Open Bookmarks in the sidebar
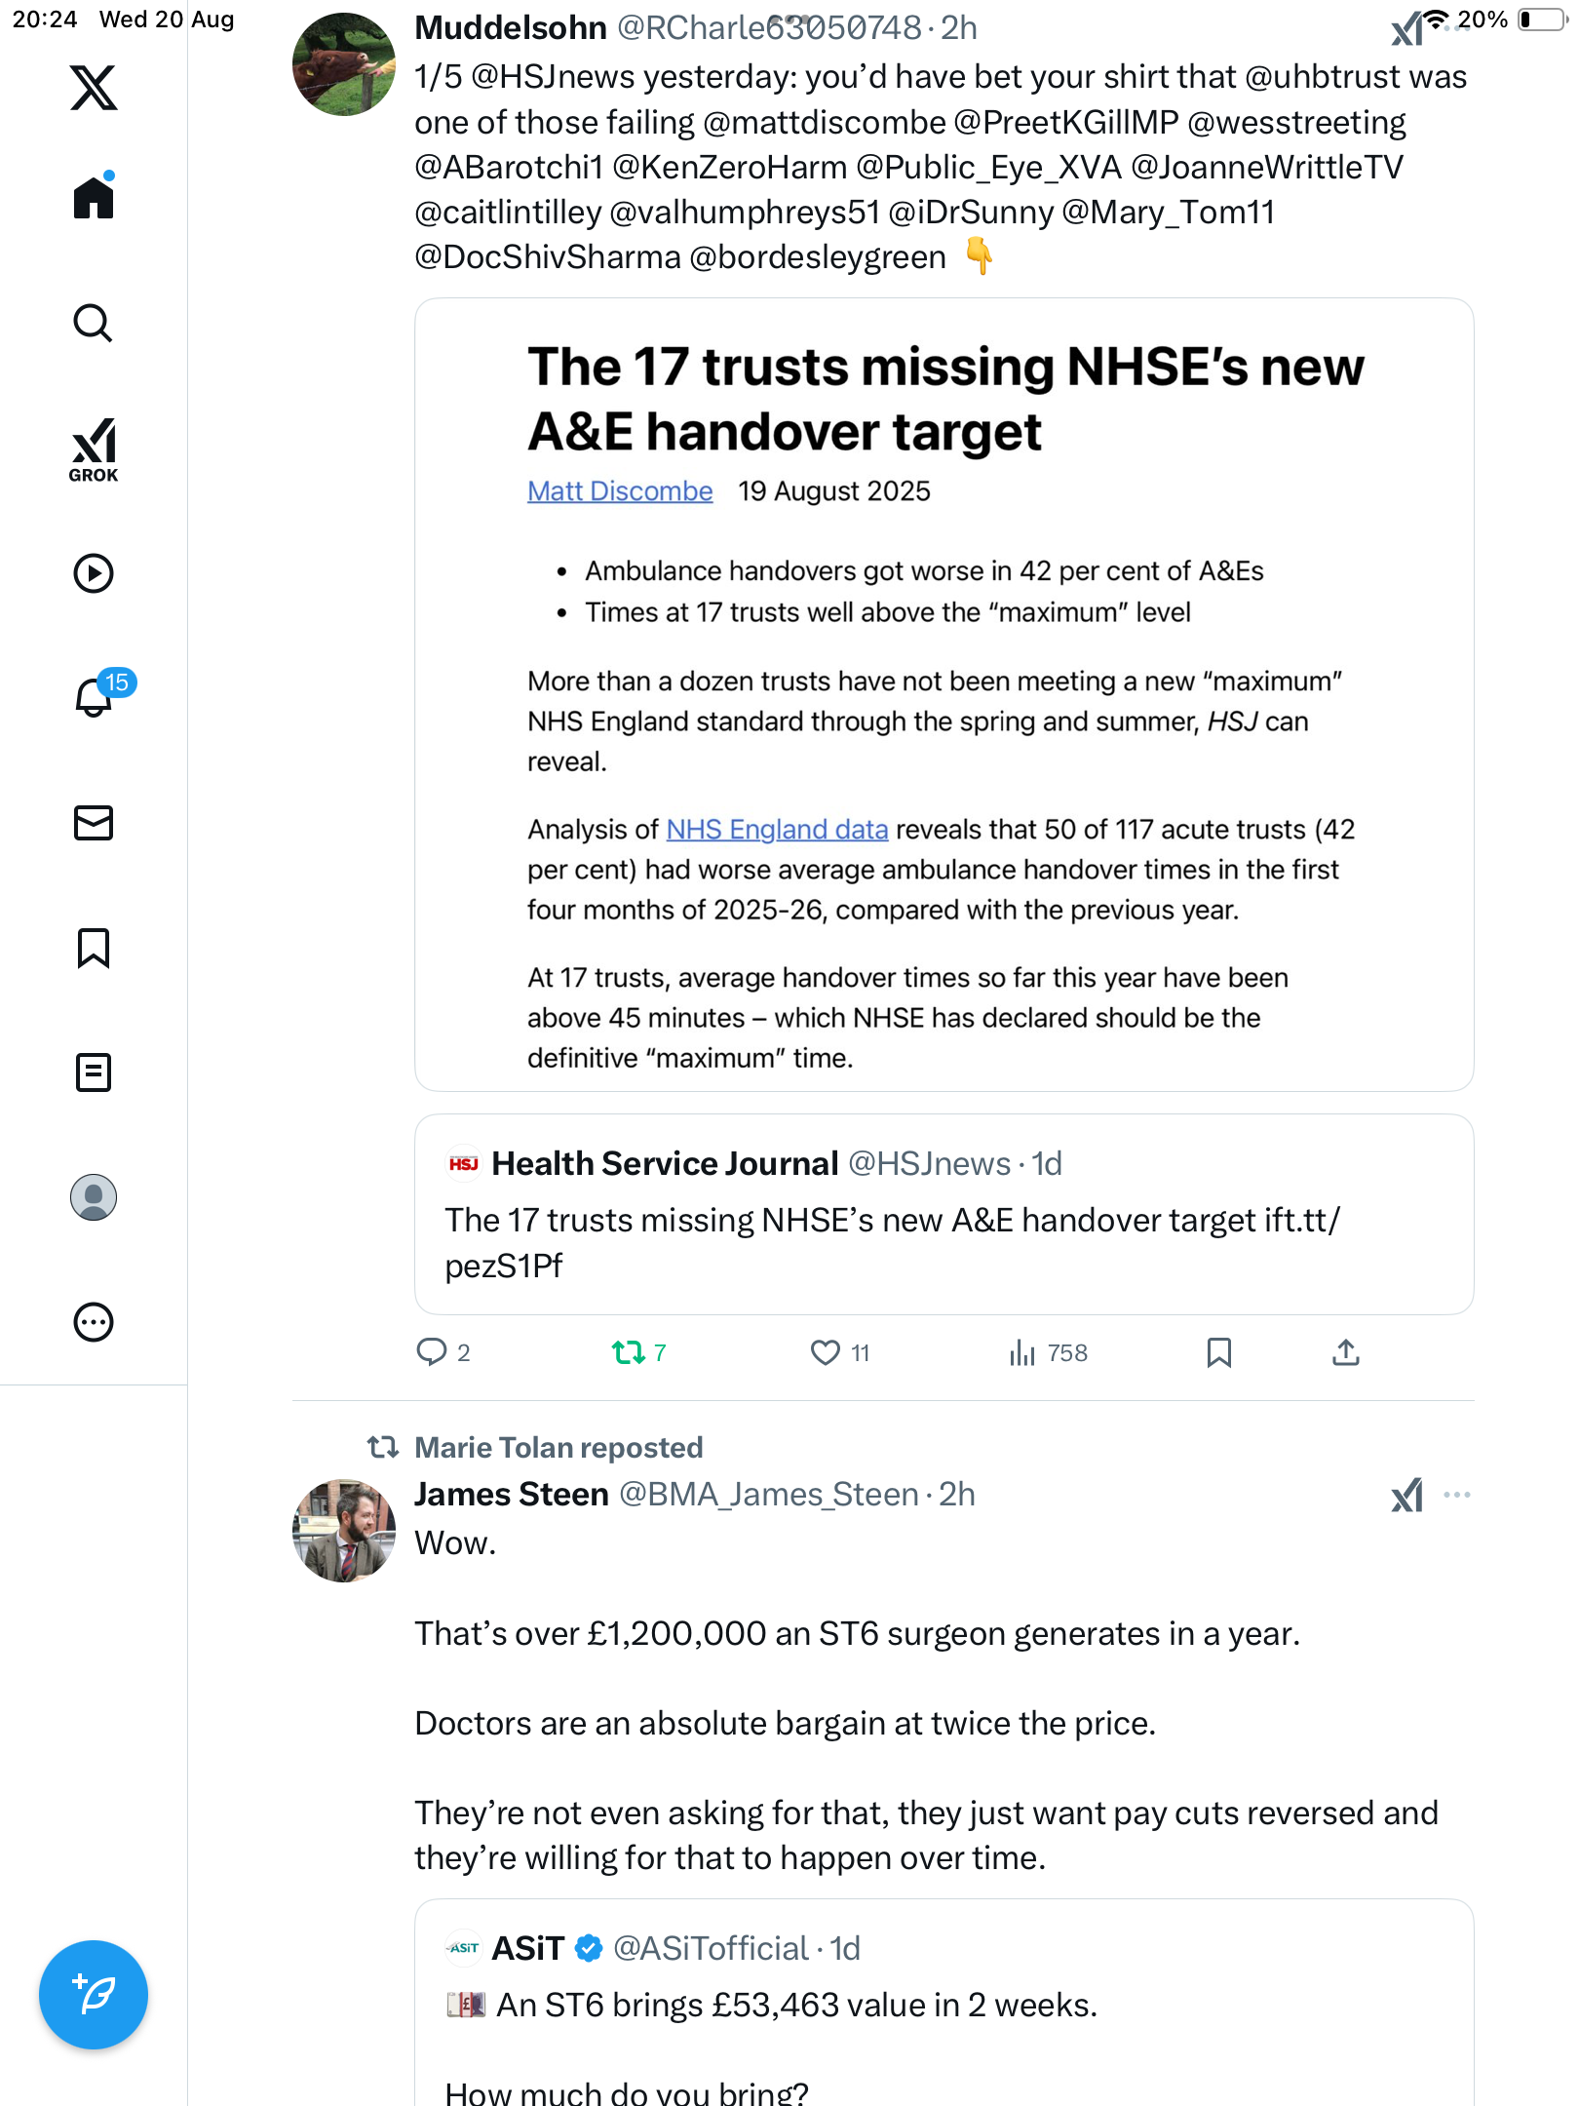1579x2106 pixels. tap(94, 948)
